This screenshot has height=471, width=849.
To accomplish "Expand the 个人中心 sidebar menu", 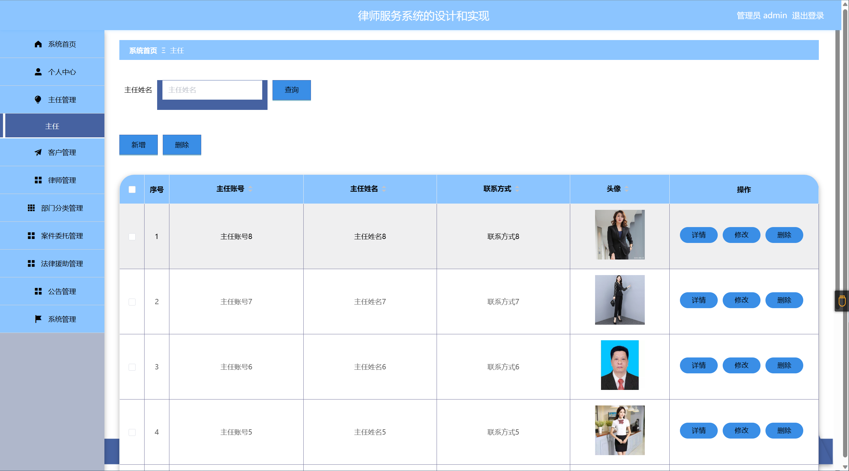I will click(52, 72).
